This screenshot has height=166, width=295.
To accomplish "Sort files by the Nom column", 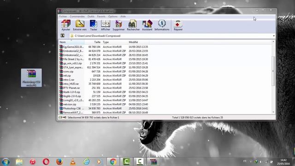I will [x=71, y=42].
